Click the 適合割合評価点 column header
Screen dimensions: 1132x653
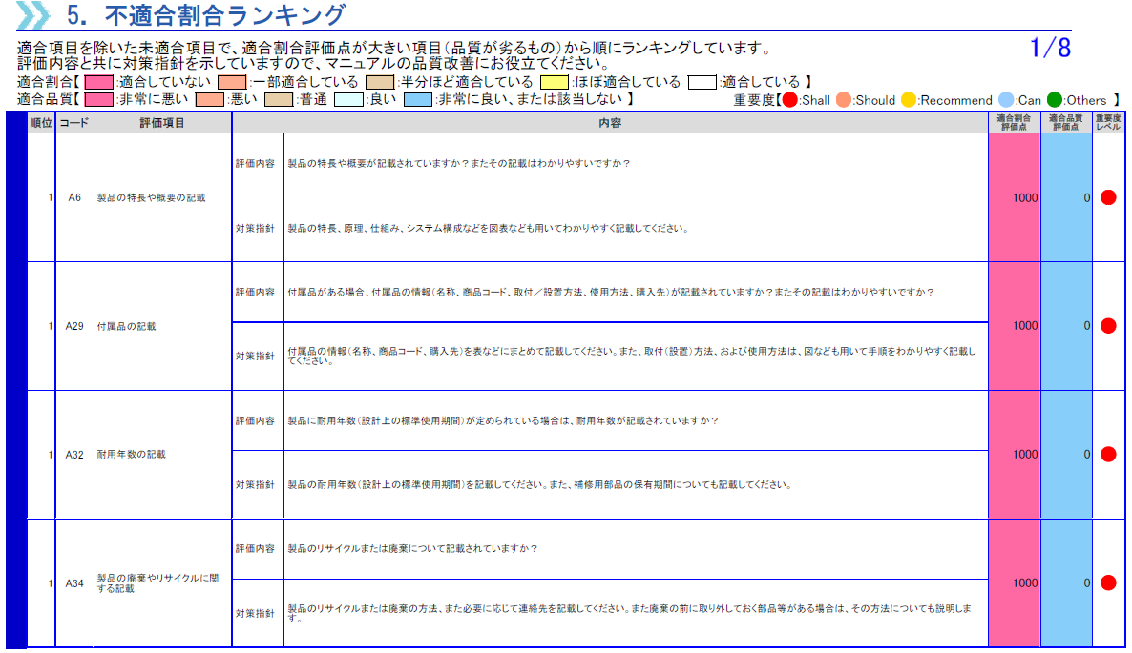(1015, 123)
